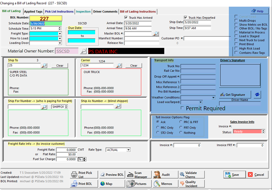The height and width of the screenshot is (190, 272).
Task: Click the refresh signature arrows icon
Action: click(257, 95)
